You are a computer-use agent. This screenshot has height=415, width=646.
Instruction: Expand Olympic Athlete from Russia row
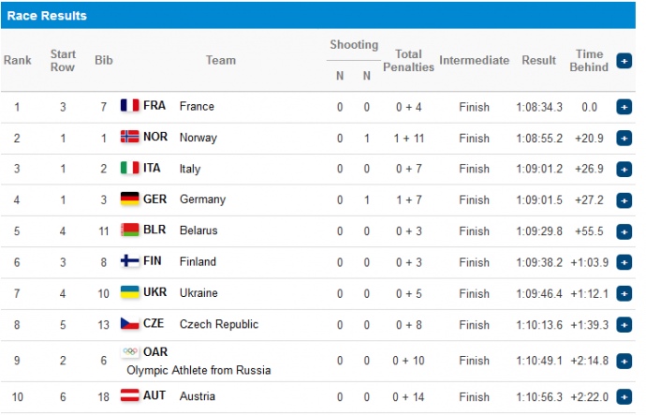tap(624, 361)
